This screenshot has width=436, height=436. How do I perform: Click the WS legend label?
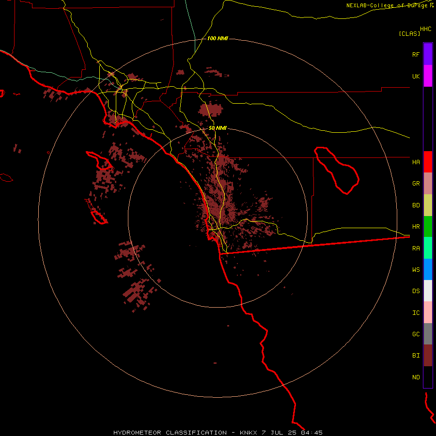pos(416,269)
